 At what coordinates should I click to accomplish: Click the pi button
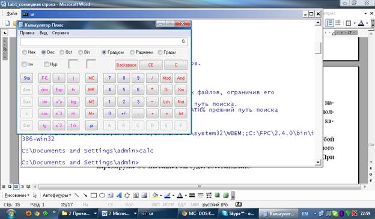pos(91,125)
